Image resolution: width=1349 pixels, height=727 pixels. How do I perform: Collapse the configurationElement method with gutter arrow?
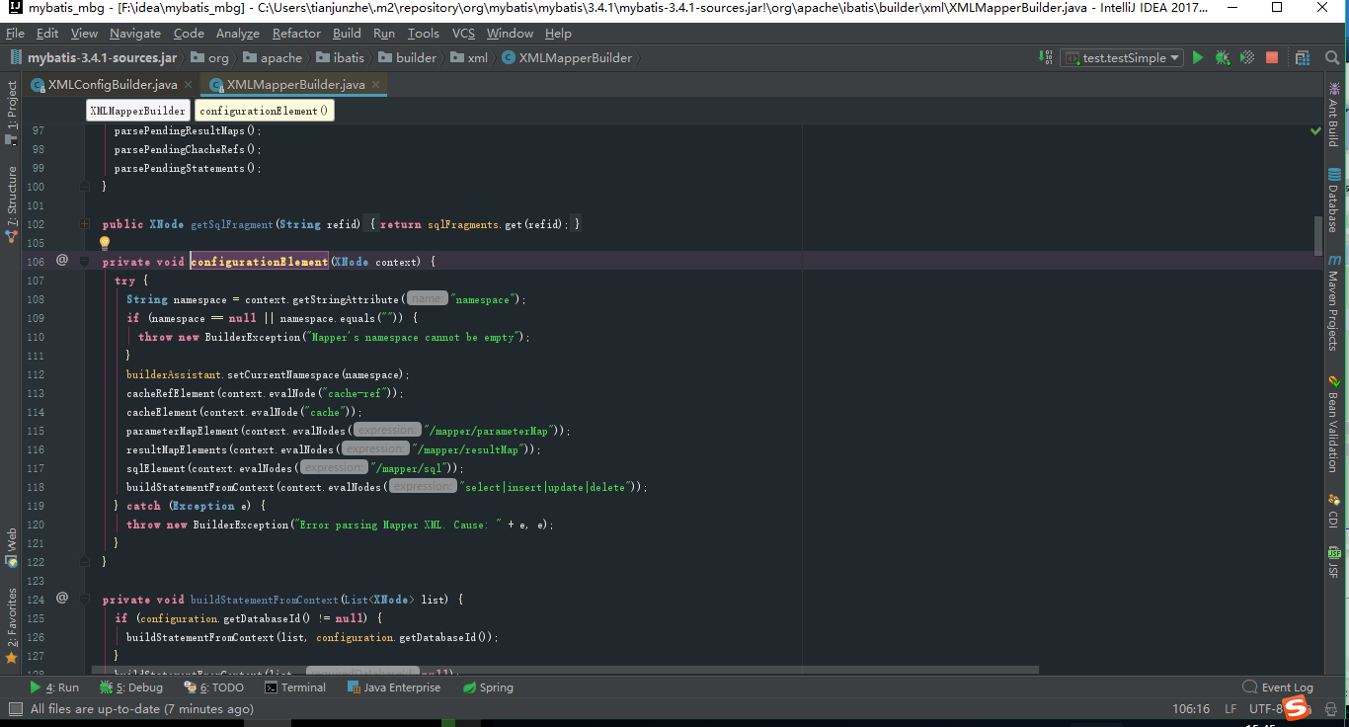(84, 261)
